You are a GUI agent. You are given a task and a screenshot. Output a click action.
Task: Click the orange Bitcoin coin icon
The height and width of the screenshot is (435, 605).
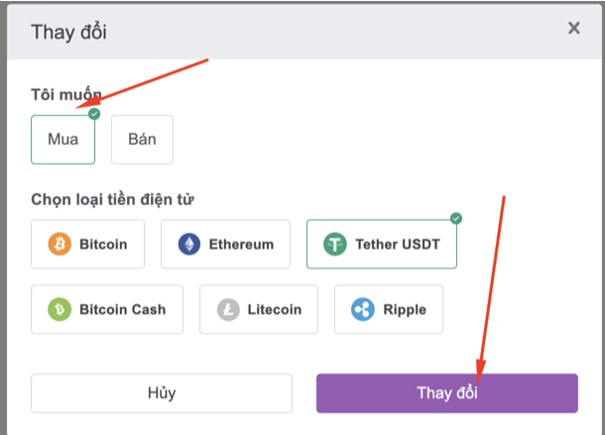pos(60,244)
